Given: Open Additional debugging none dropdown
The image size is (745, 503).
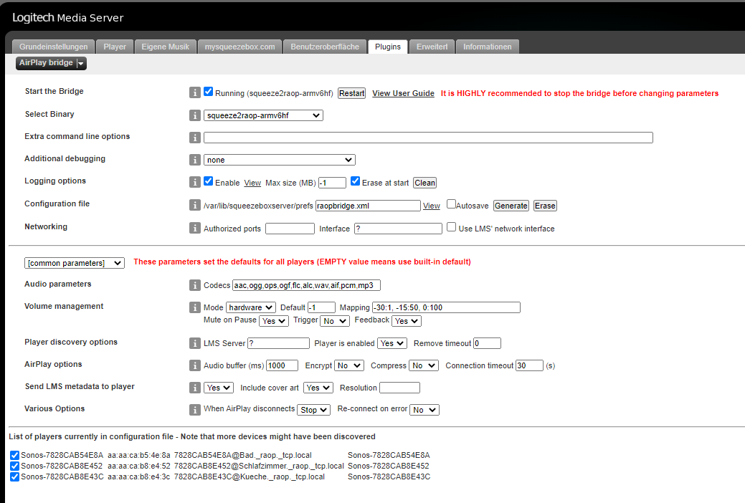Looking at the screenshot, I should (x=280, y=160).
